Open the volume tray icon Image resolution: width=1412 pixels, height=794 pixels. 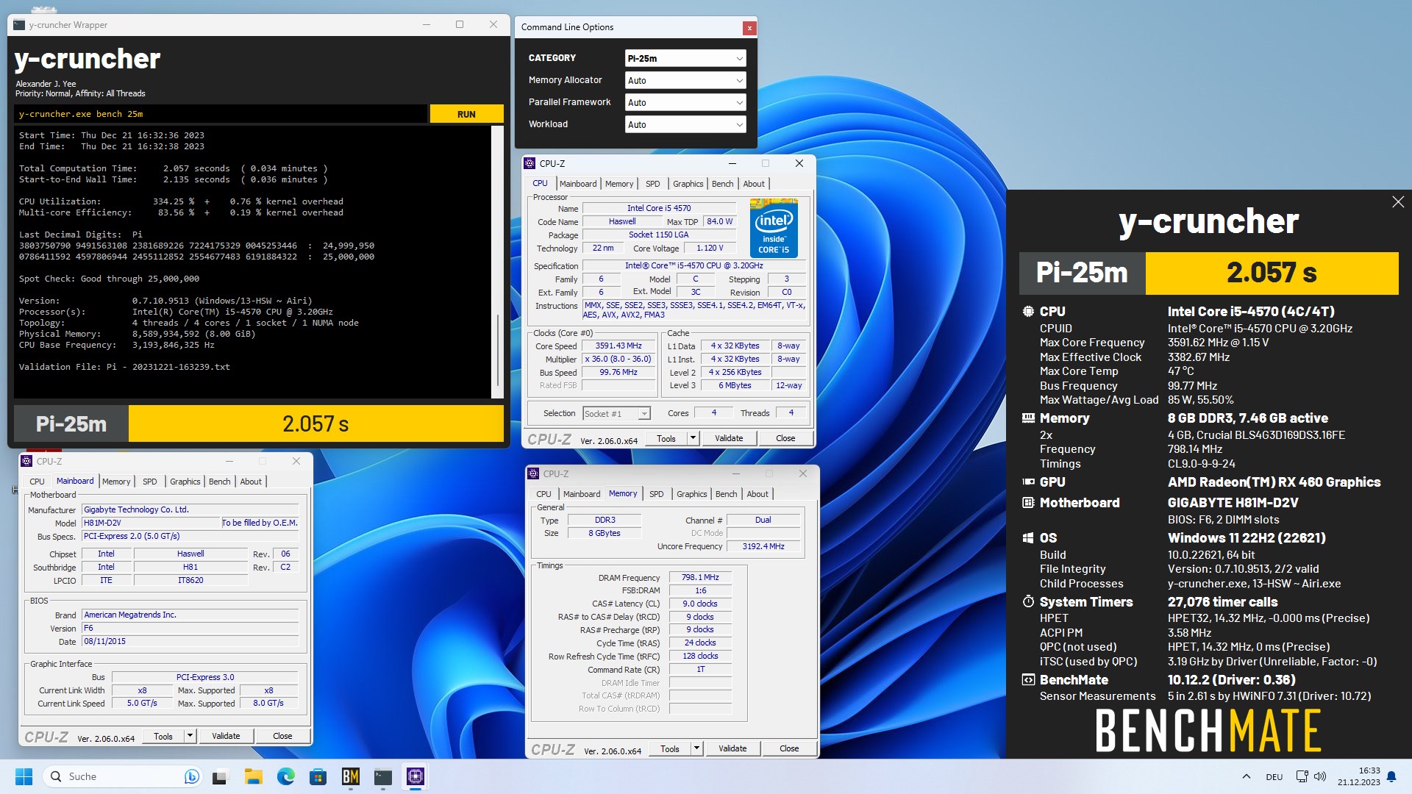(x=1319, y=776)
